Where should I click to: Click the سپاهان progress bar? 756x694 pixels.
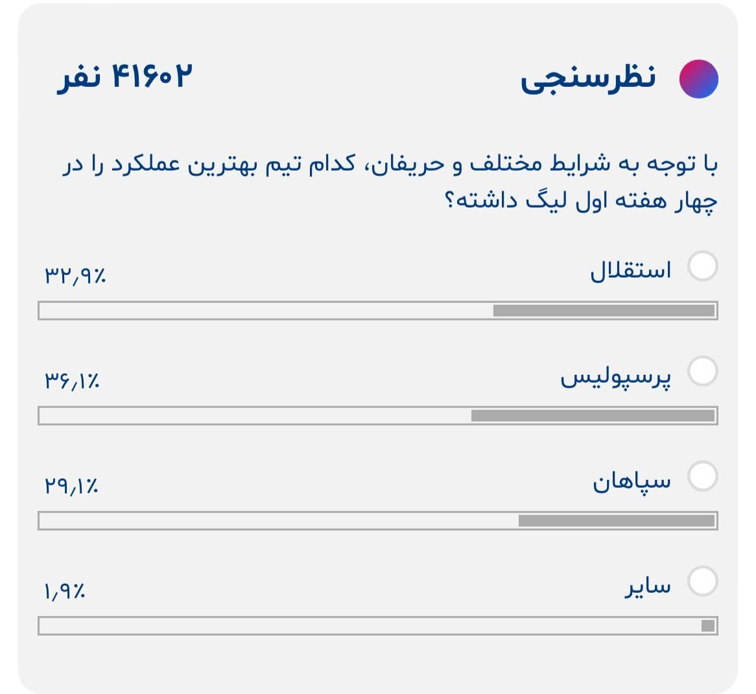[378, 520]
